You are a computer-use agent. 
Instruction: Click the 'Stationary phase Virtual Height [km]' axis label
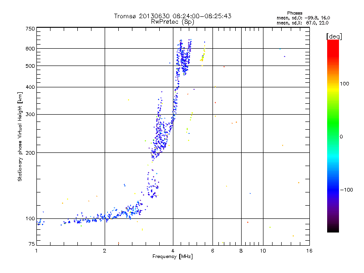pos(20,137)
